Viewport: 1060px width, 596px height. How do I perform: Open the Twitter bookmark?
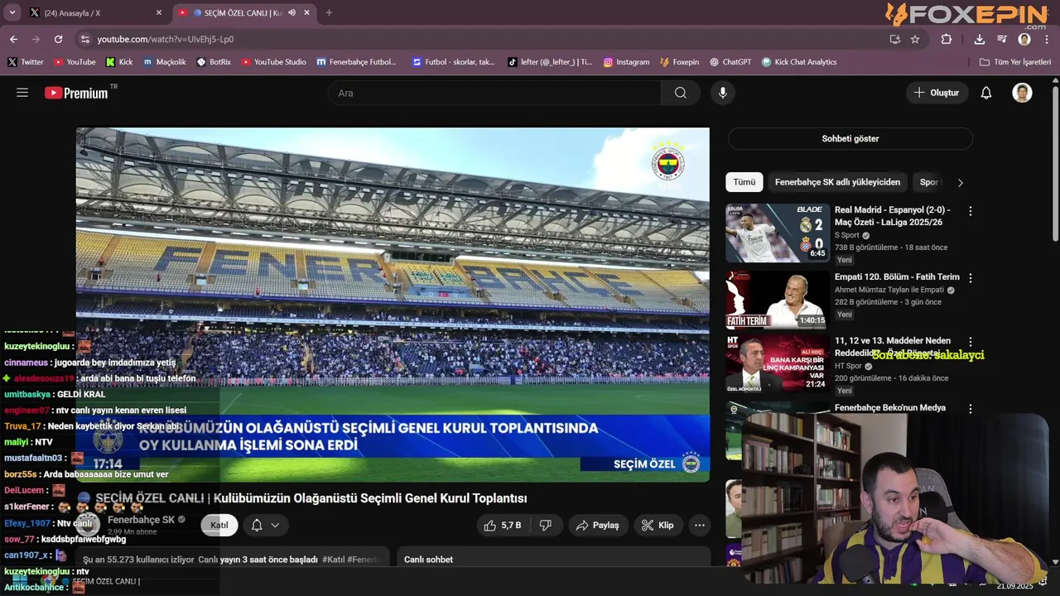coord(26,62)
